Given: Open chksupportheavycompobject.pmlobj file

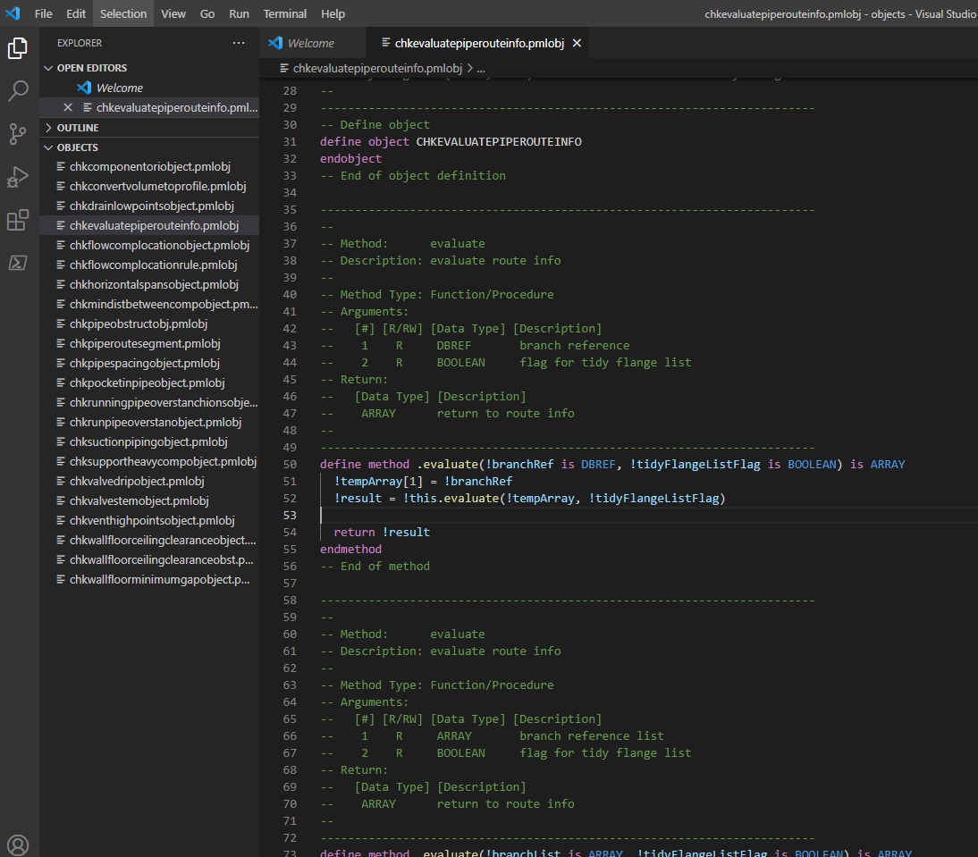Looking at the screenshot, I should point(163,461).
